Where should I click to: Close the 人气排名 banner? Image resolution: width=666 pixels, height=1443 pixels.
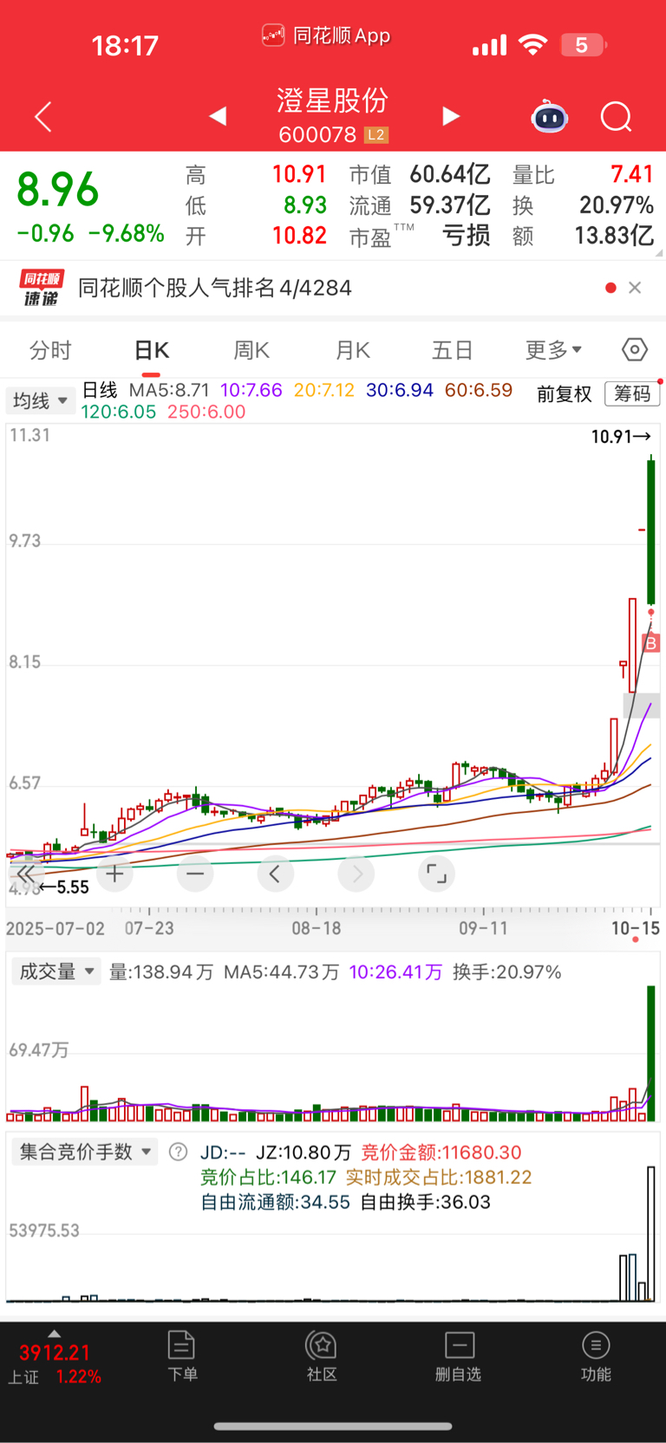coord(635,288)
